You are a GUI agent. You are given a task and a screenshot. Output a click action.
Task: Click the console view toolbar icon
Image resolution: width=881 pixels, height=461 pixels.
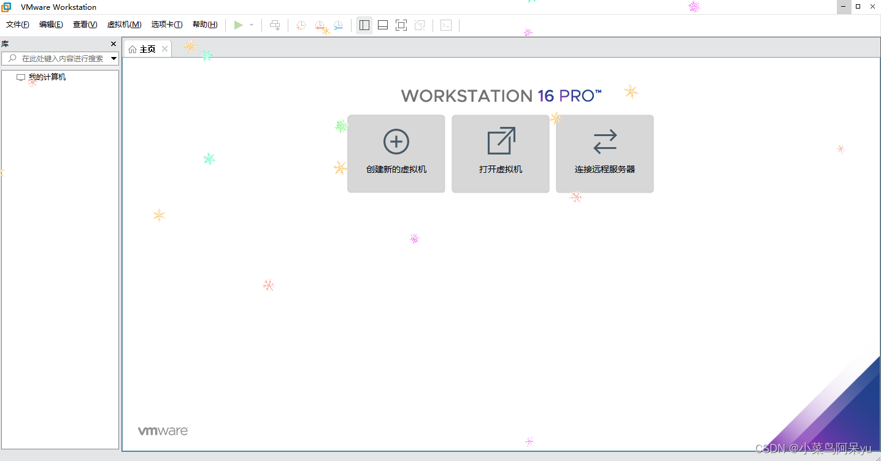[446, 25]
